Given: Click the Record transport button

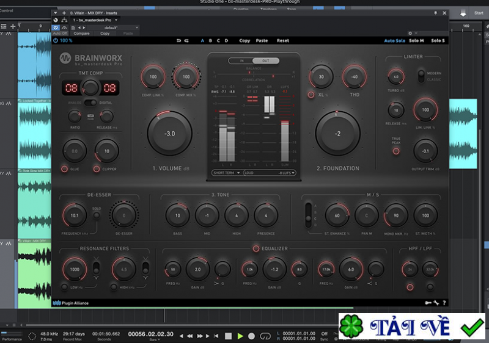Looking at the screenshot, I should (252, 336).
